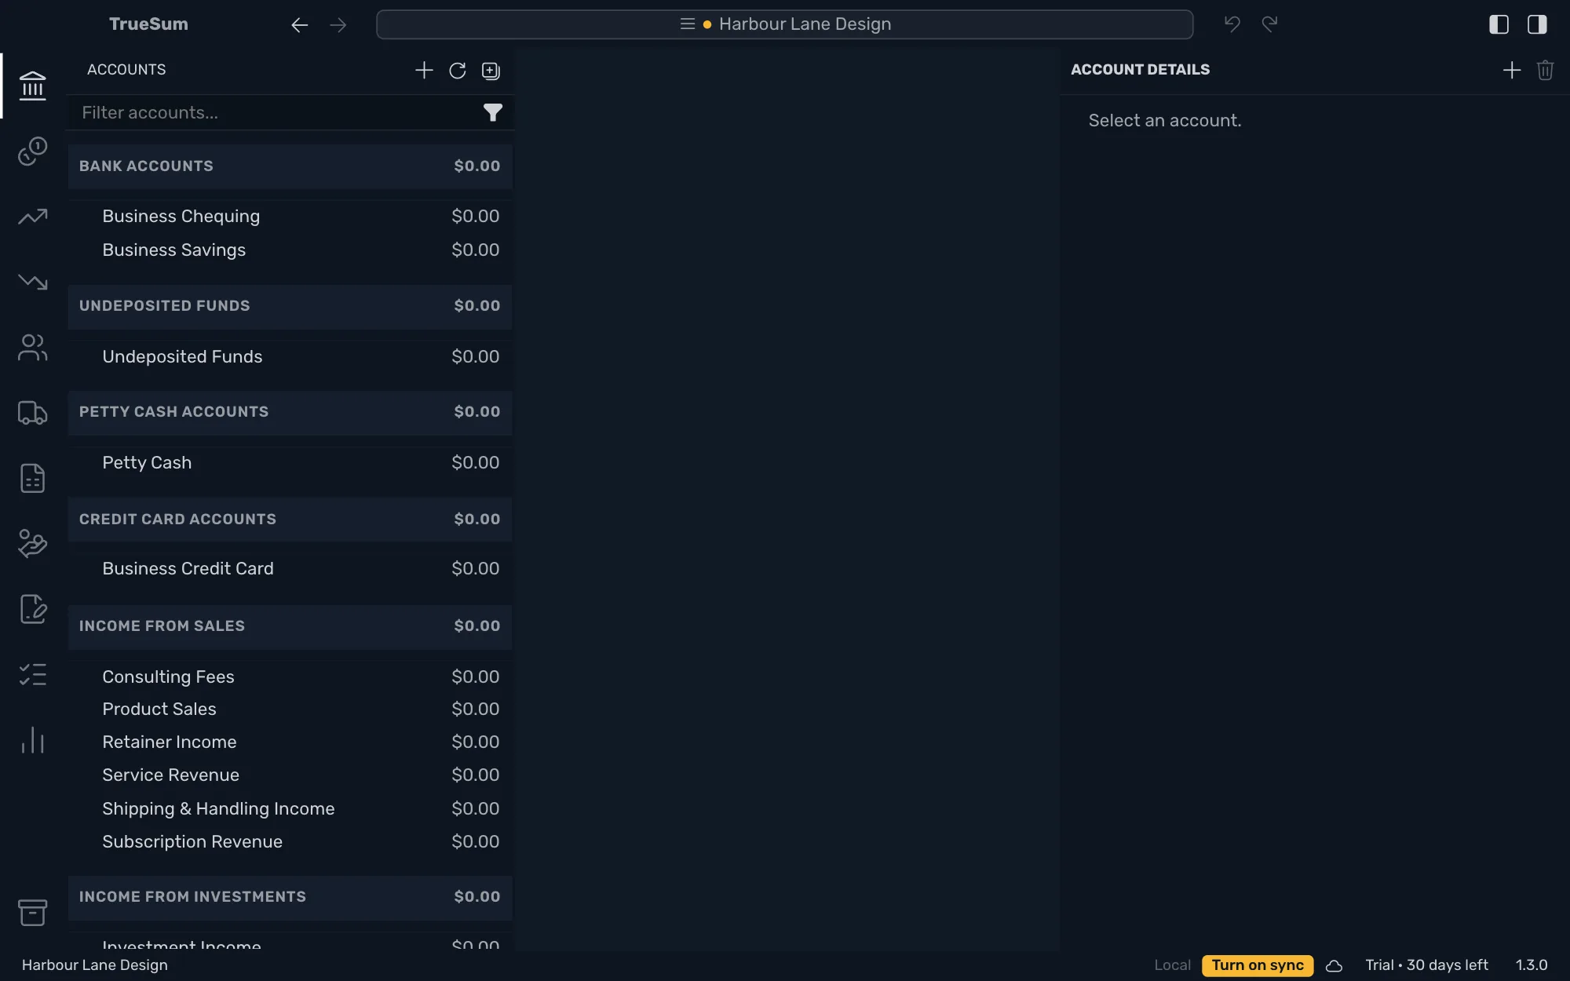Click Trial 30 days left status

pyautogui.click(x=1426, y=965)
